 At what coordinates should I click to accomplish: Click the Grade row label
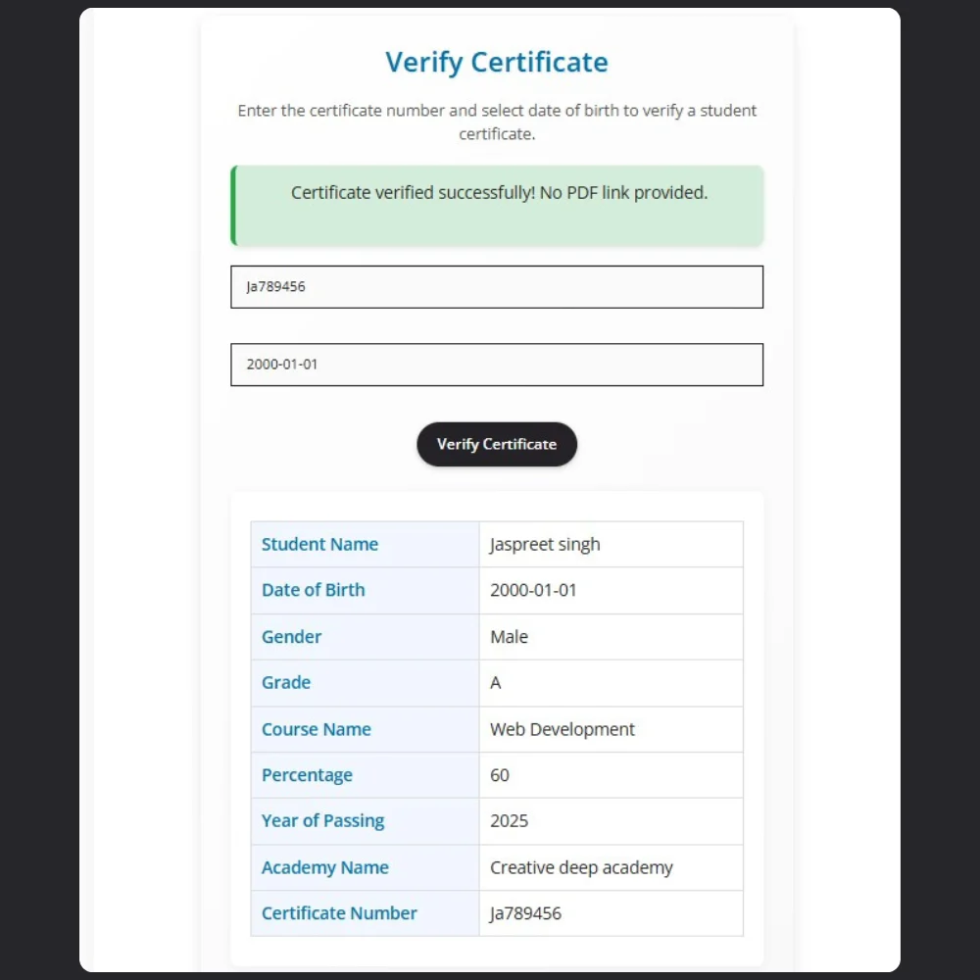coord(286,682)
